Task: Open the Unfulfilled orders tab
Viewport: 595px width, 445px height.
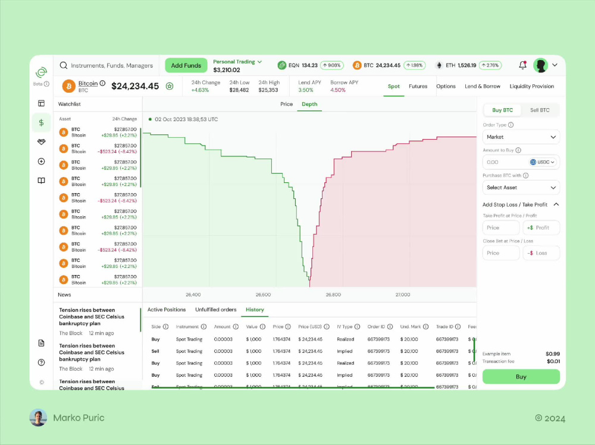Action: pos(215,310)
